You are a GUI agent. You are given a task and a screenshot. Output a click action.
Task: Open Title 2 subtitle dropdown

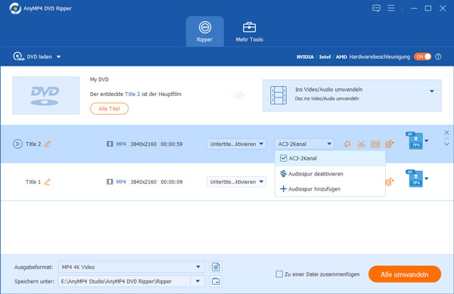click(236, 144)
